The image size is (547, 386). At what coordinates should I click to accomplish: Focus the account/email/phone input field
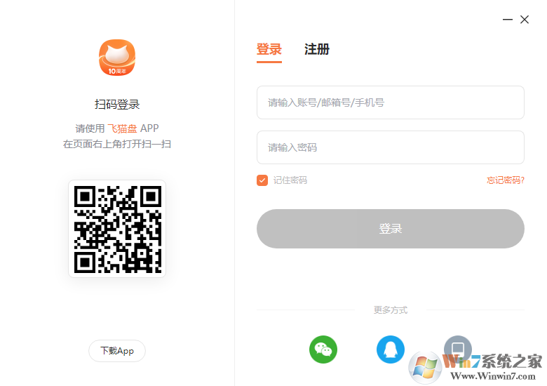tap(391, 102)
